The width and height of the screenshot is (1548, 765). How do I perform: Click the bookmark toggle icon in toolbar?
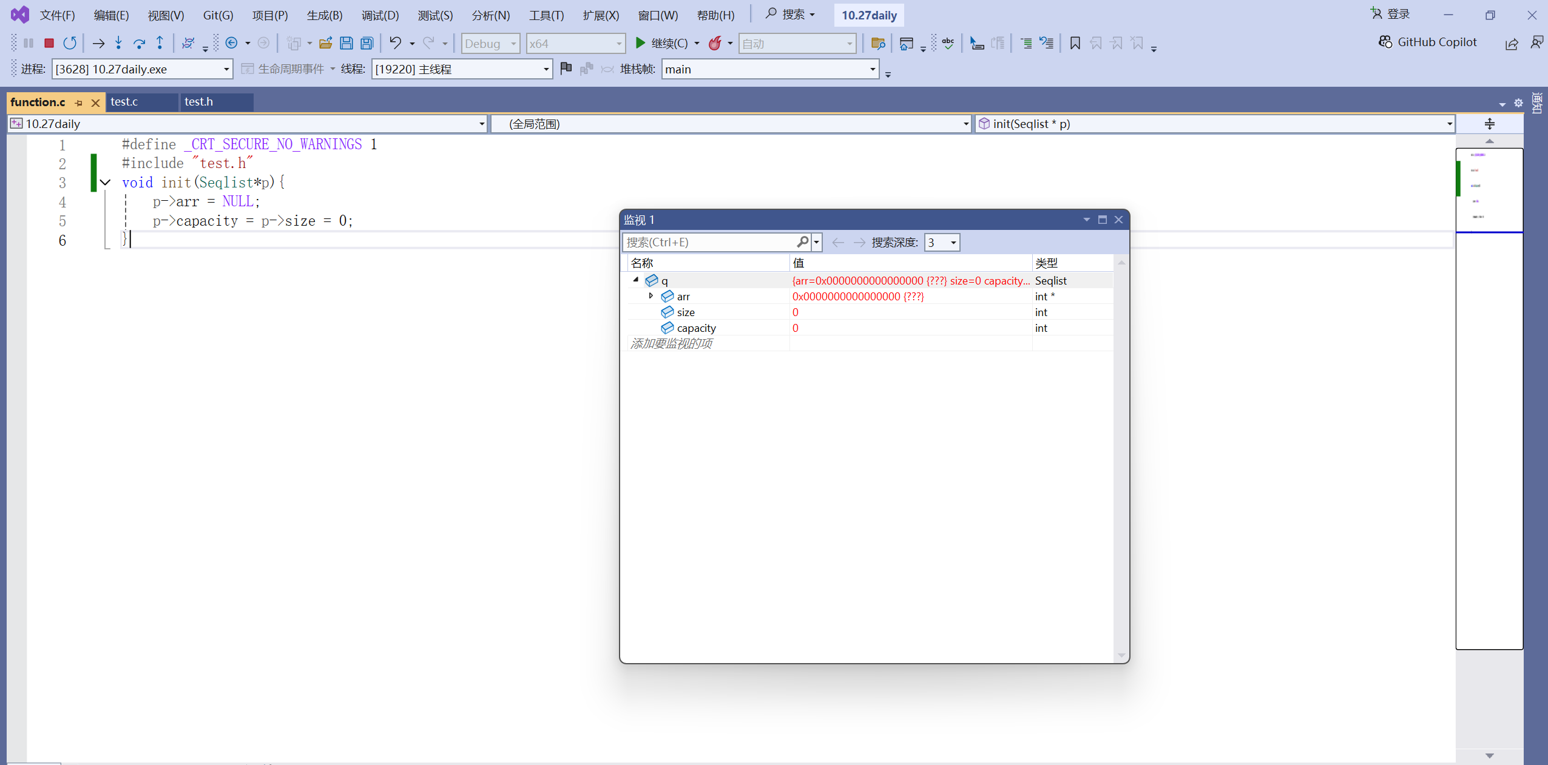click(1075, 43)
